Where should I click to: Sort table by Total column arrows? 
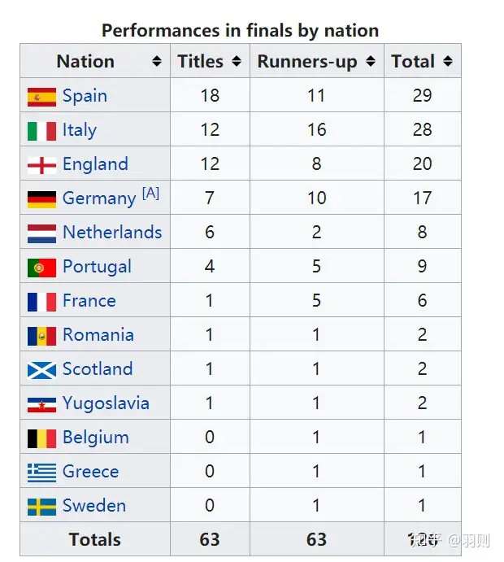[x=448, y=61]
